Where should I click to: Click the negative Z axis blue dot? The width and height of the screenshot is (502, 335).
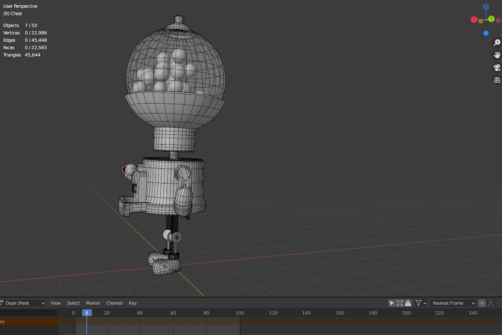point(486,33)
